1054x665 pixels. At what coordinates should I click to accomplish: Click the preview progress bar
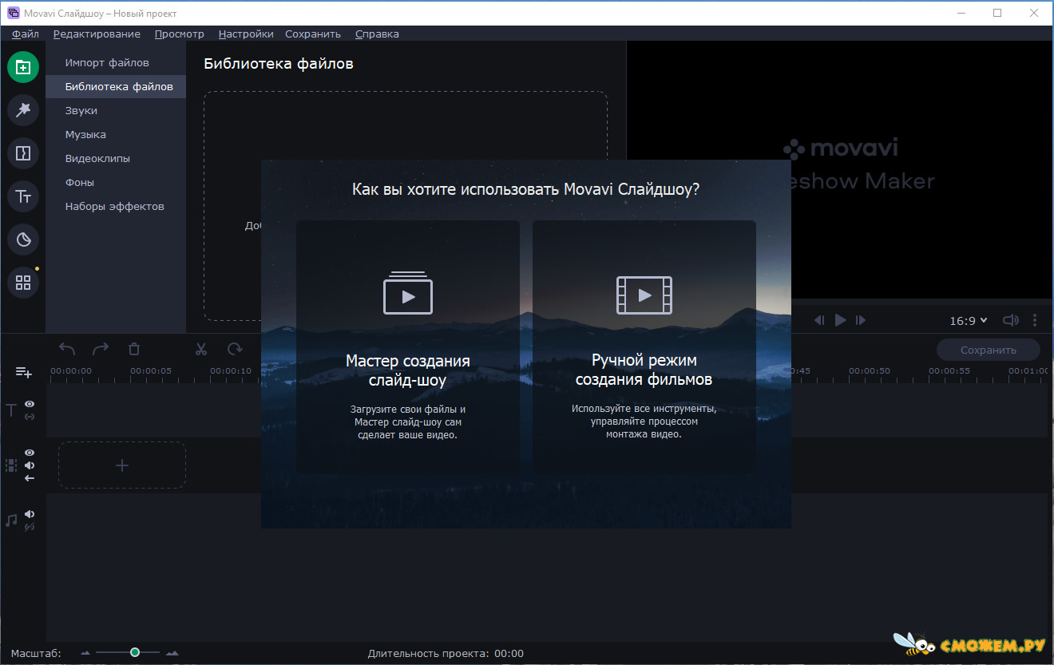[x=840, y=302]
